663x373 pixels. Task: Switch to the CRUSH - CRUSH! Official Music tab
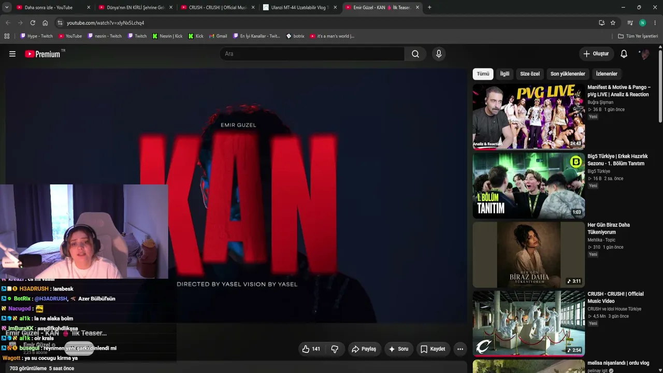pos(218,7)
